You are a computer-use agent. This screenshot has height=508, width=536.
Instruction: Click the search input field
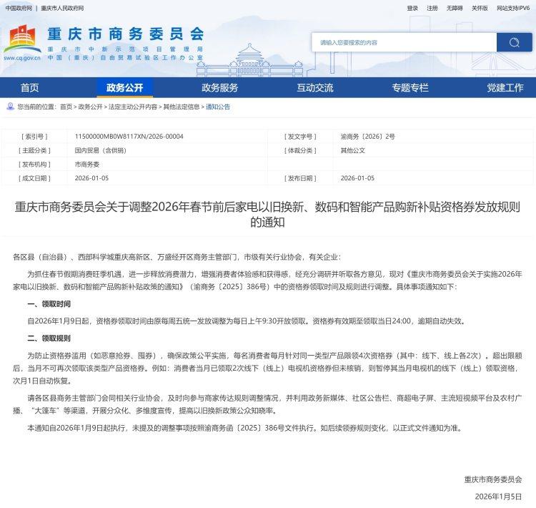[404, 42]
